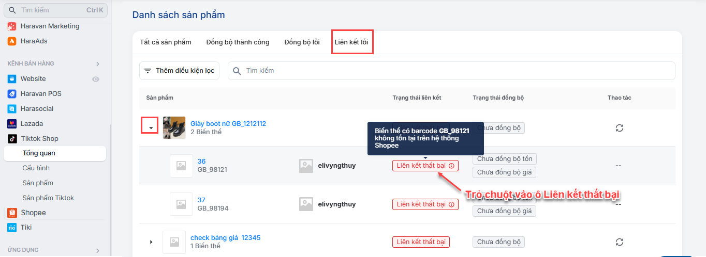Open Lazada channel
The height and width of the screenshot is (257, 706).
[32, 124]
